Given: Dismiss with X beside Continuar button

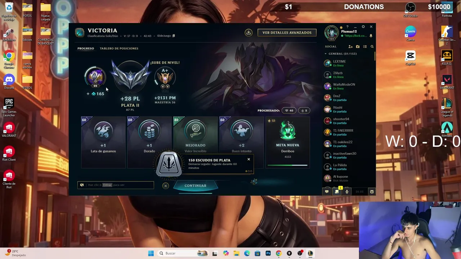Looking at the screenshot, I should 165,186.
